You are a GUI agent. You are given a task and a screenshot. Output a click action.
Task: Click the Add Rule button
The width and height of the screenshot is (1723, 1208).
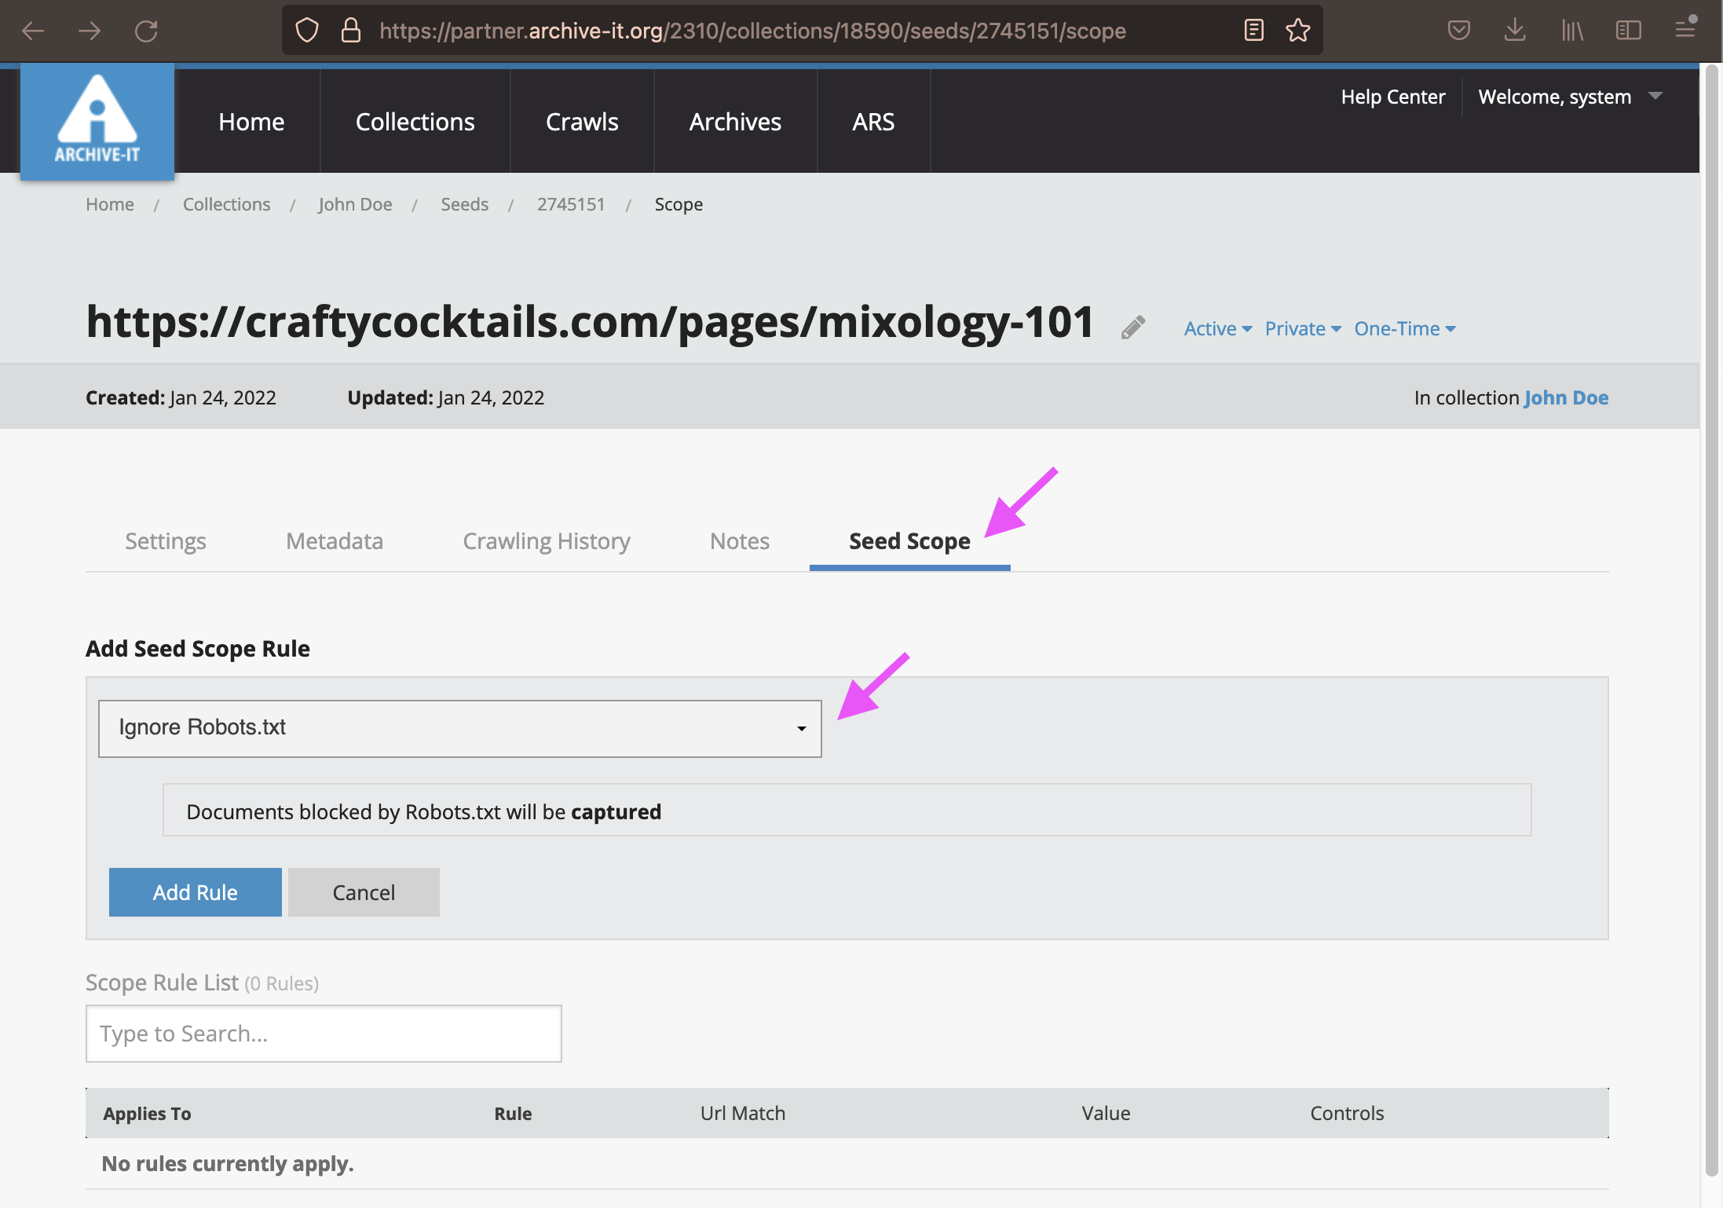pos(195,892)
